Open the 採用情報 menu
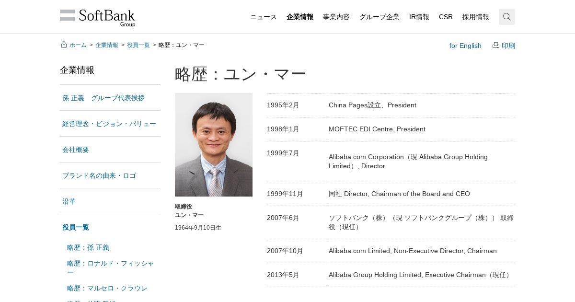This screenshot has height=302, width=575. click(476, 17)
